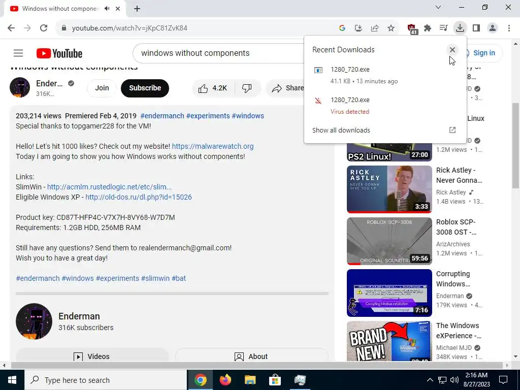Open the SlimWin rustedlogic link

110,187
